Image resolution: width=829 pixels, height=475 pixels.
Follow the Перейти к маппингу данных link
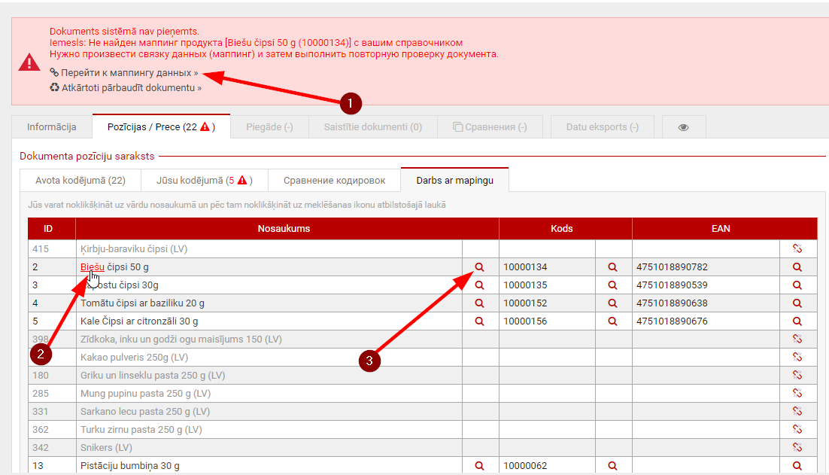[129, 73]
